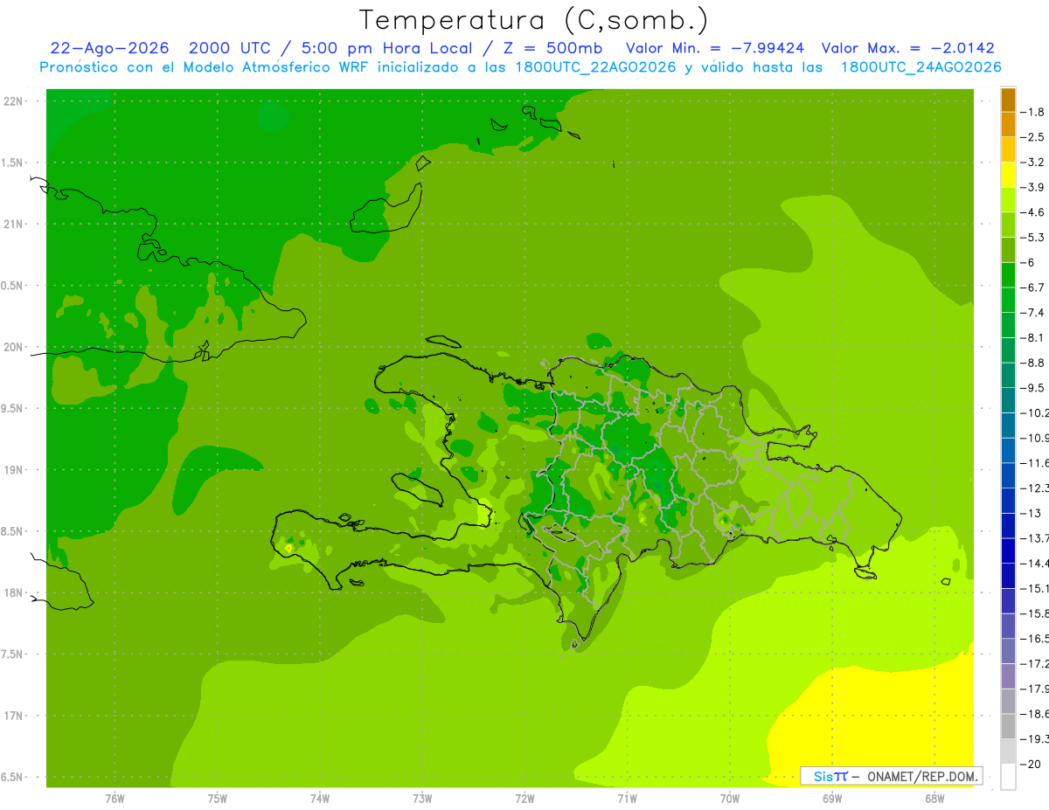Click the '-1.8' colorbar label
Image resolution: width=1049 pixels, height=810 pixels.
coord(1032,112)
